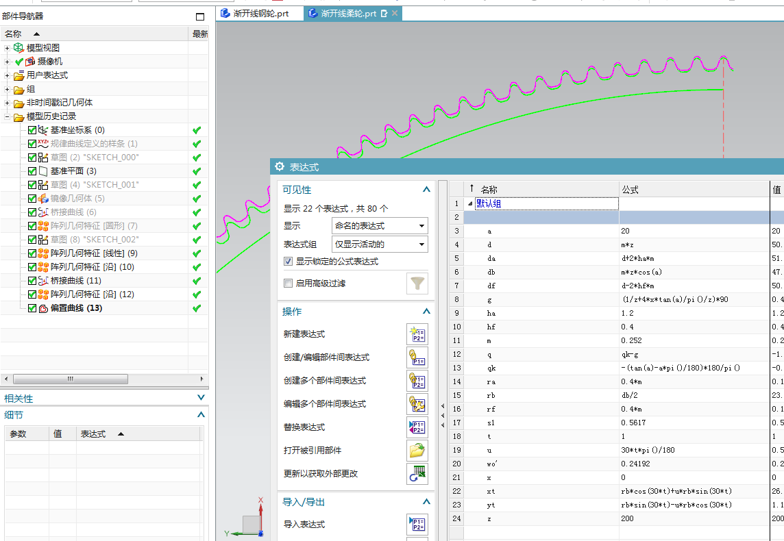Viewport: 784px width, 541px height.
Task: Uncheck the 桥接曲线 (6) checkbox
Action: (x=32, y=212)
